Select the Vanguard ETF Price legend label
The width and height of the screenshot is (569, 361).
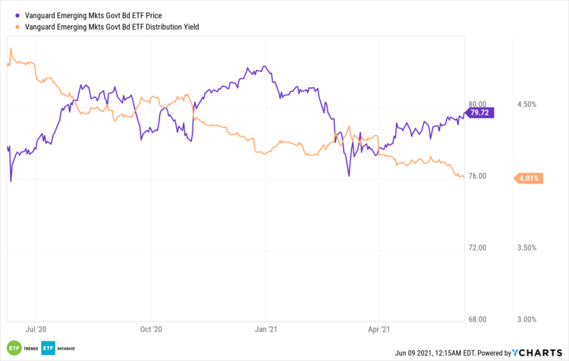click(92, 15)
